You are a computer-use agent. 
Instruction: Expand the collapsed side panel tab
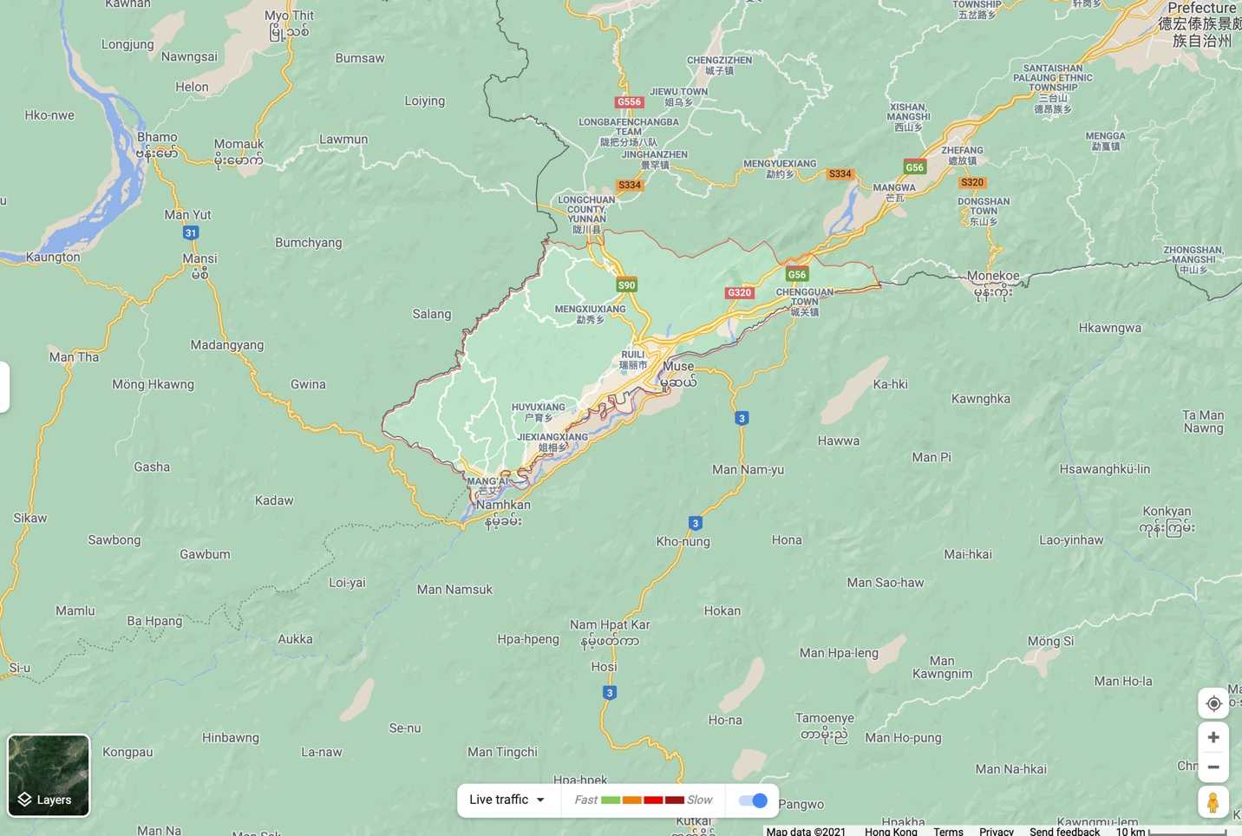pos(4,387)
